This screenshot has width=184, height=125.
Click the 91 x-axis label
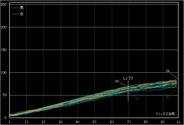pyautogui.click(x=163, y=122)
